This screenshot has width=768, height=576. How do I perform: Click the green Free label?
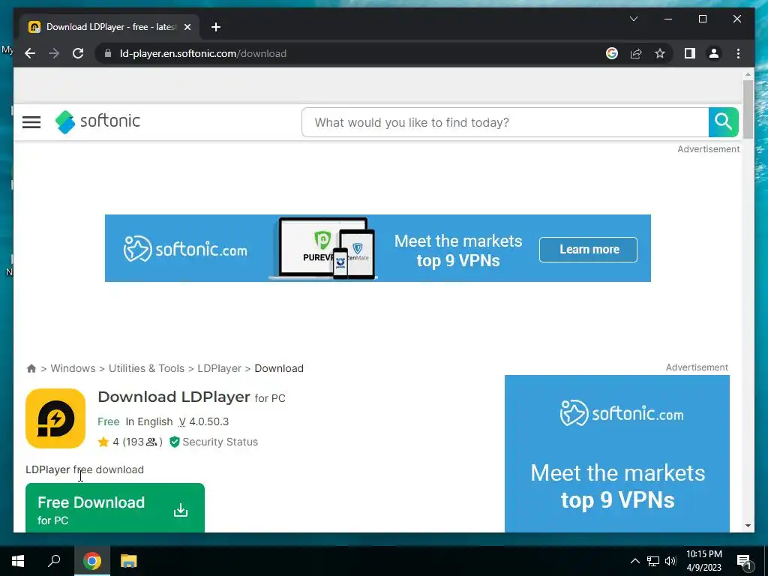108,421
